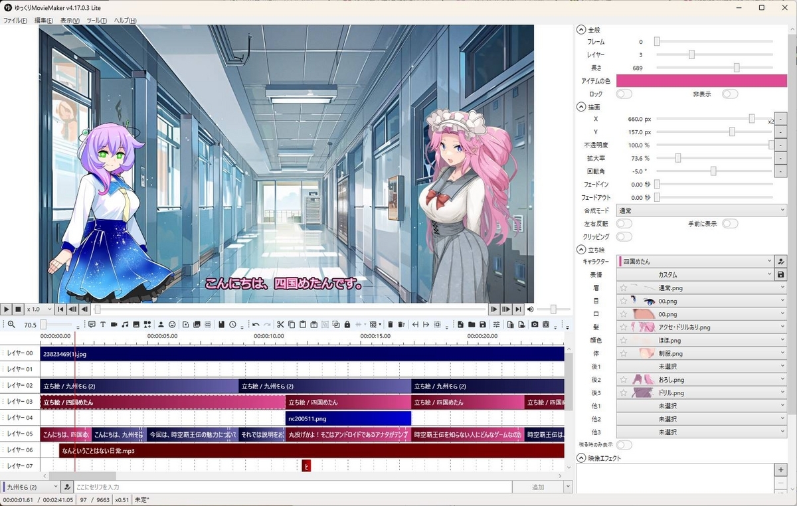
Task: Cut the selected item with the scissors icon
Action: tap(280, 325)
